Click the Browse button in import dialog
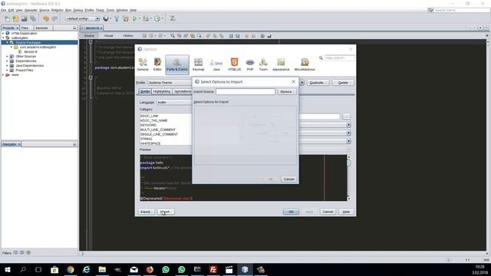The height and width of the screenshot is (276, 491). click(286, 92)
